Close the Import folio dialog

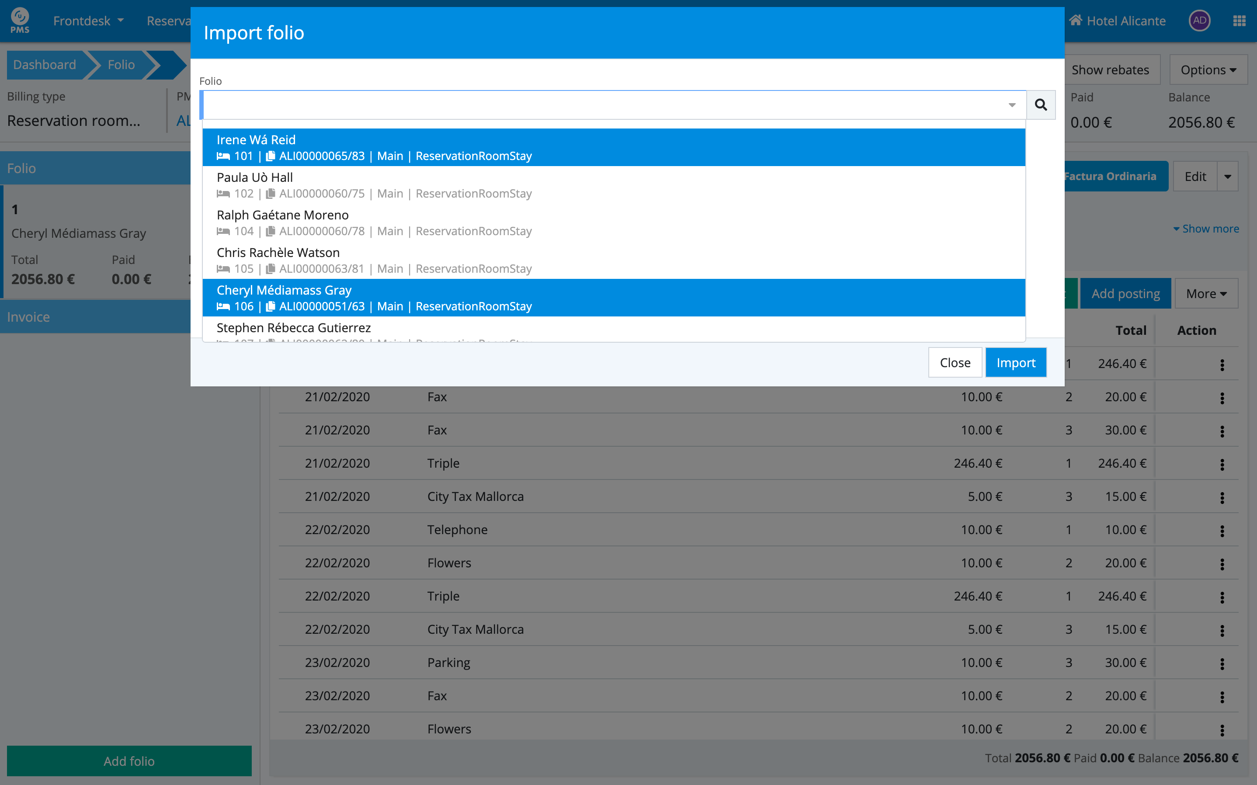pos(955,362)
